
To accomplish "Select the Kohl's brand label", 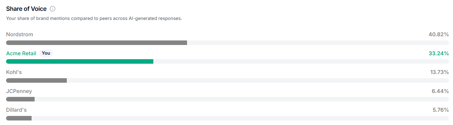I will pos(14,72).
